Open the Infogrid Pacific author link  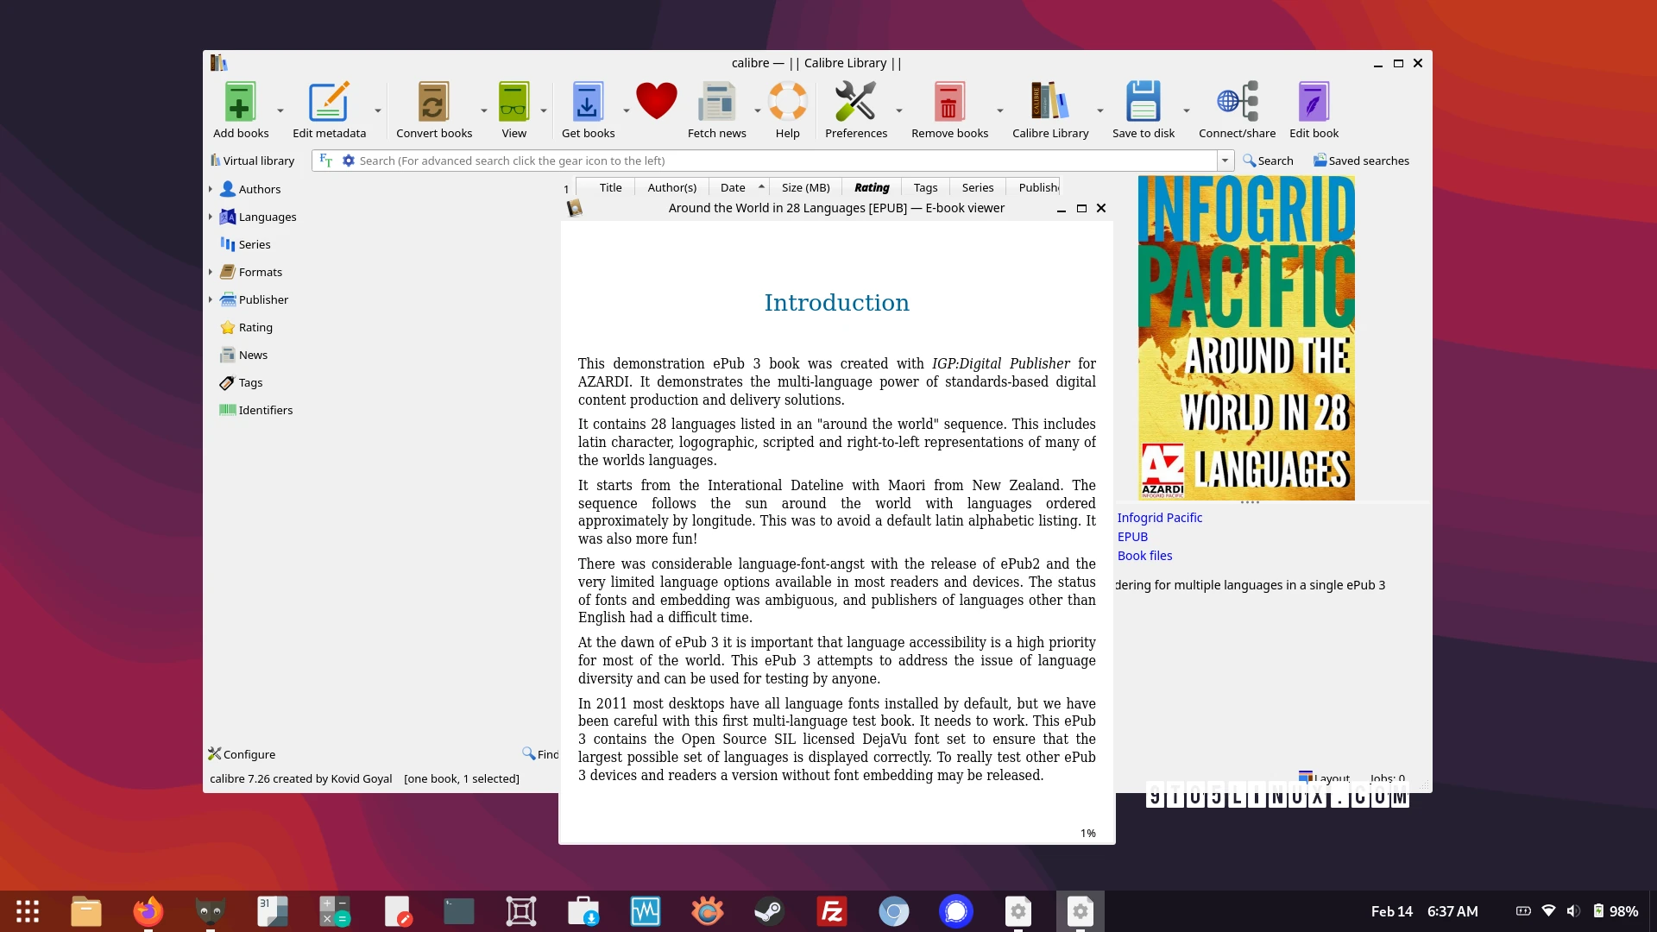(x=1159, y=518)
